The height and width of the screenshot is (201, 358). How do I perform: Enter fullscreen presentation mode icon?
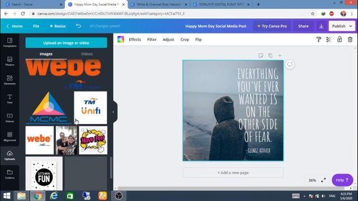pos(323,180)
